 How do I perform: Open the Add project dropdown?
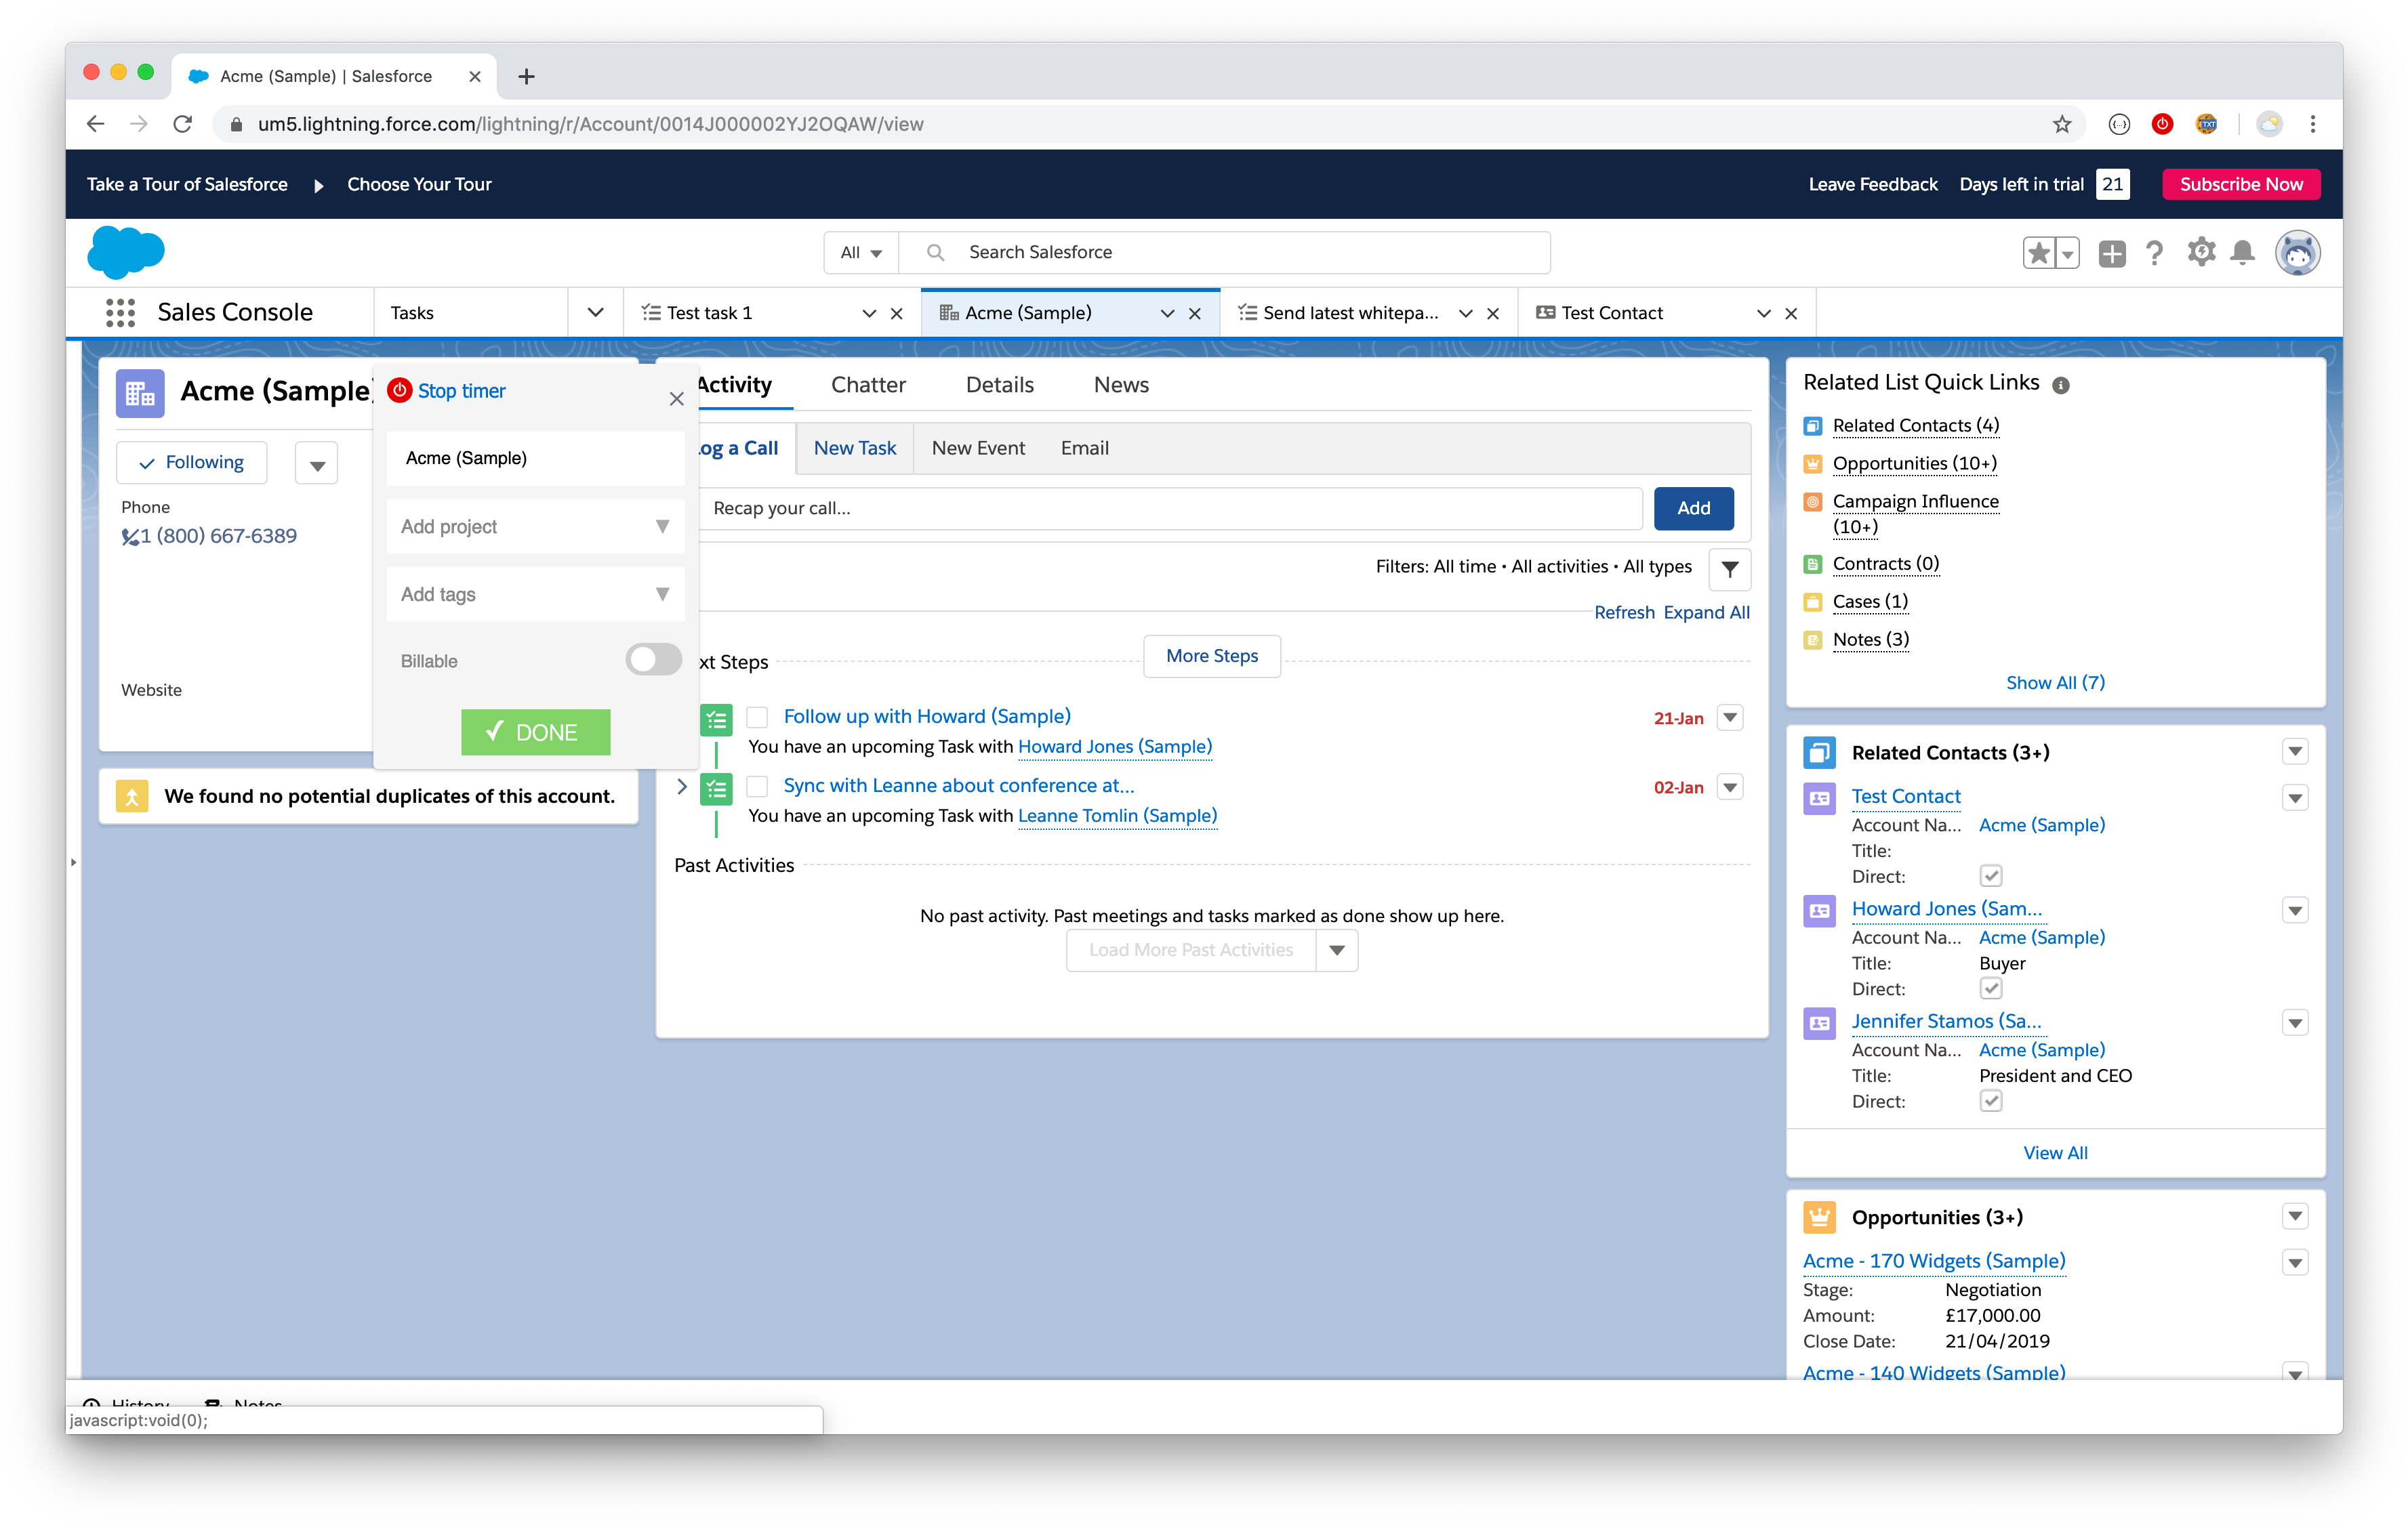536,526
